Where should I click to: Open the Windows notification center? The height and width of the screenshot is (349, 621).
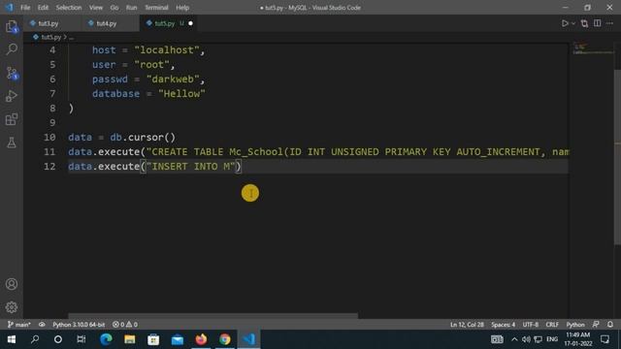tap(605, 339)
